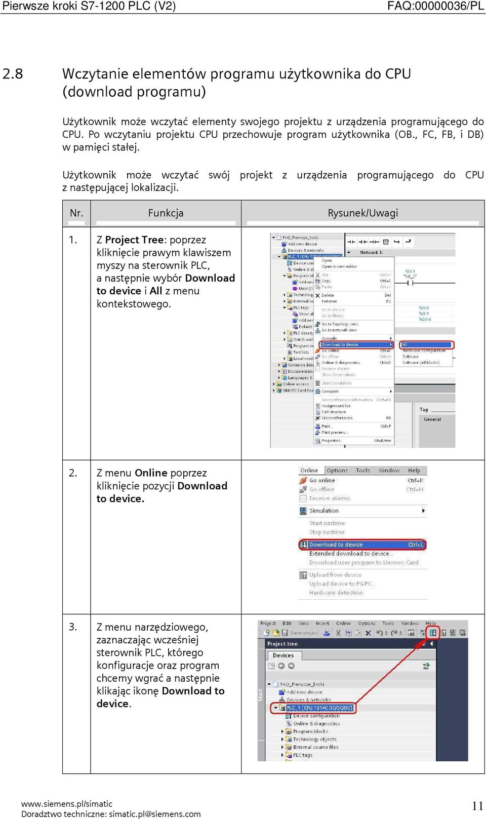
Task: Open Insert menu in the bottom screenshot
Action: click(x=322, y=623)
